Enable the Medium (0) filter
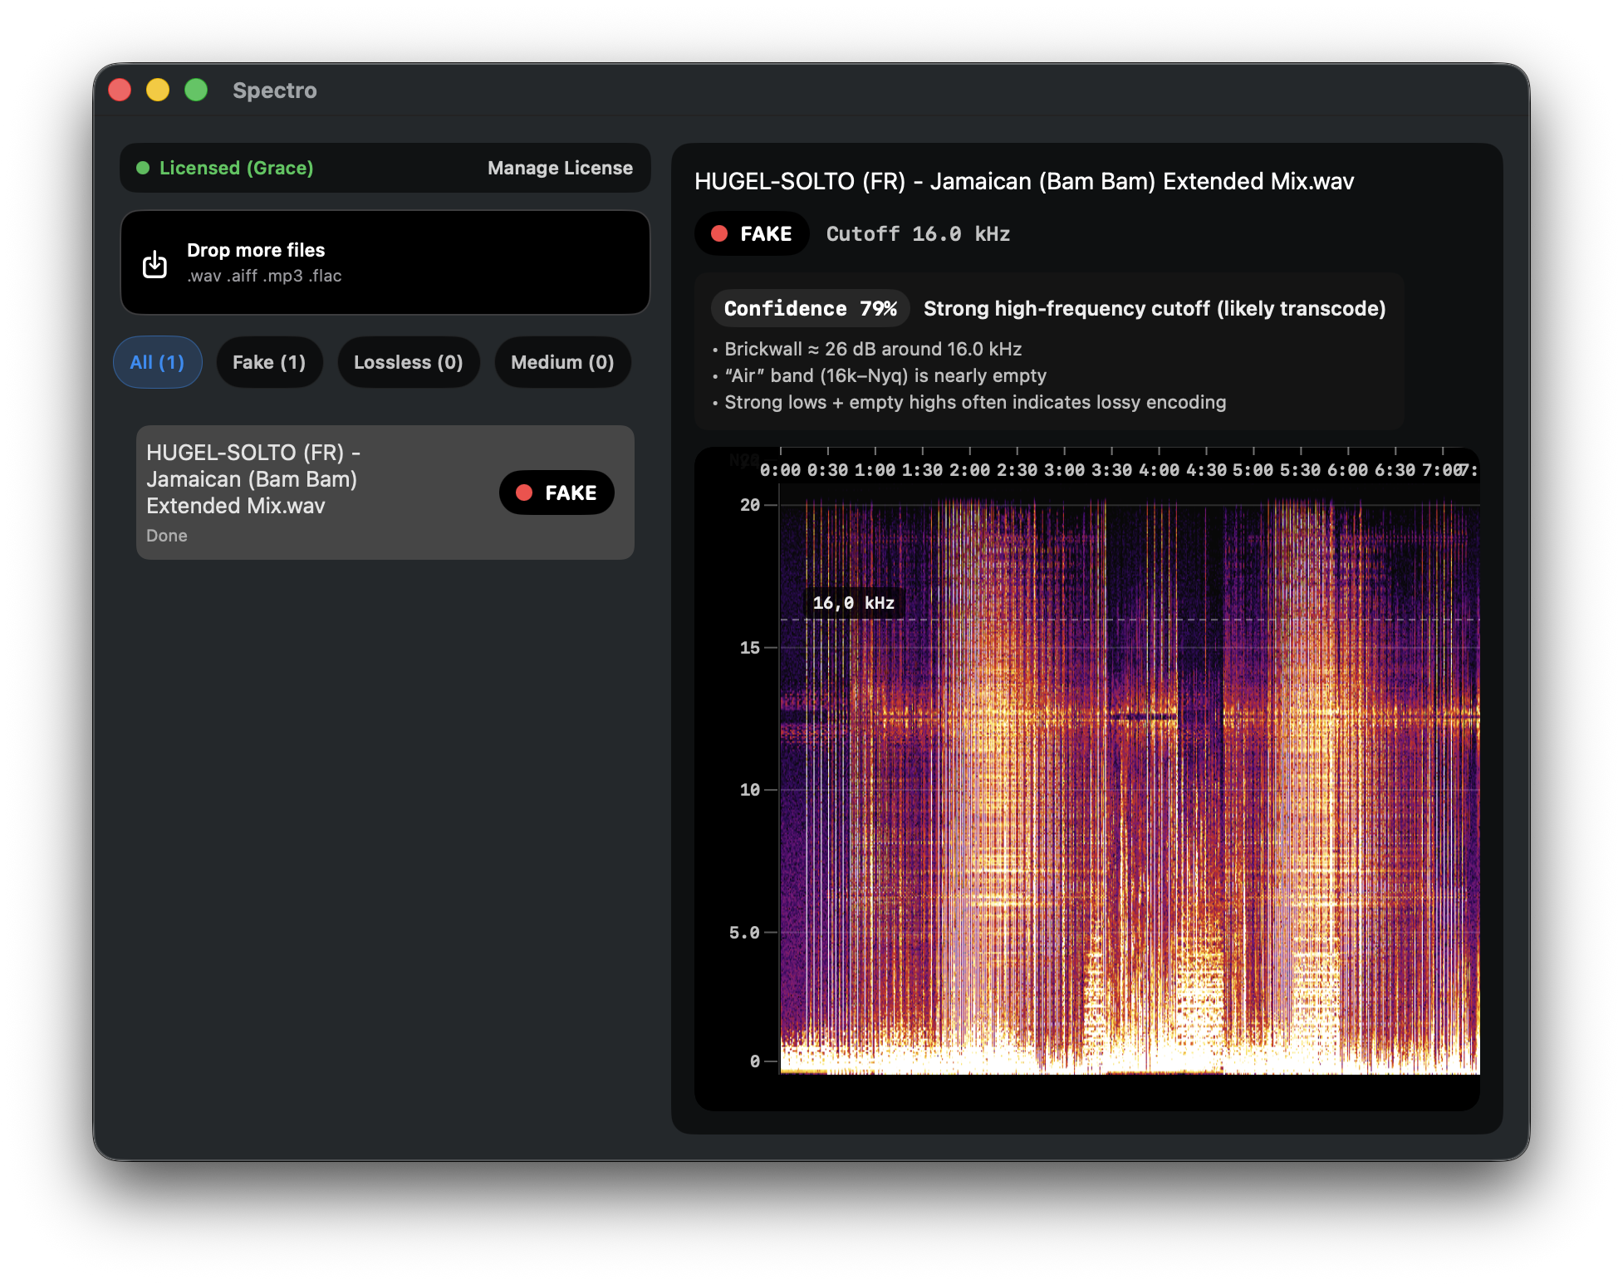The height and width of the screenshot is (1284, 1623). pos(562,362)
